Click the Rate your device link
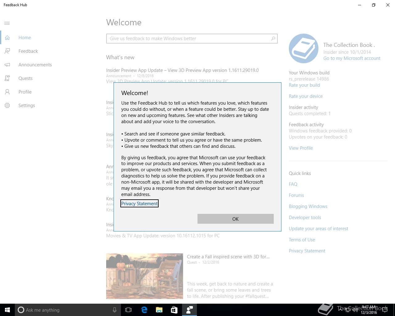This screenshot has height=316, width=395. click(x=306, y=96)
